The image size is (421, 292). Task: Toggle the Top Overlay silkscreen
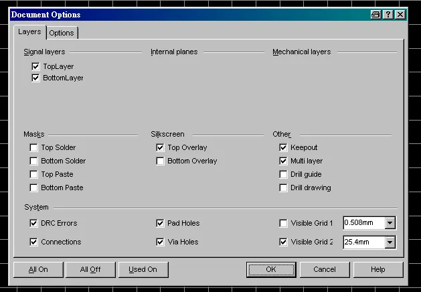pyautogui.click(x=160, y=147)
